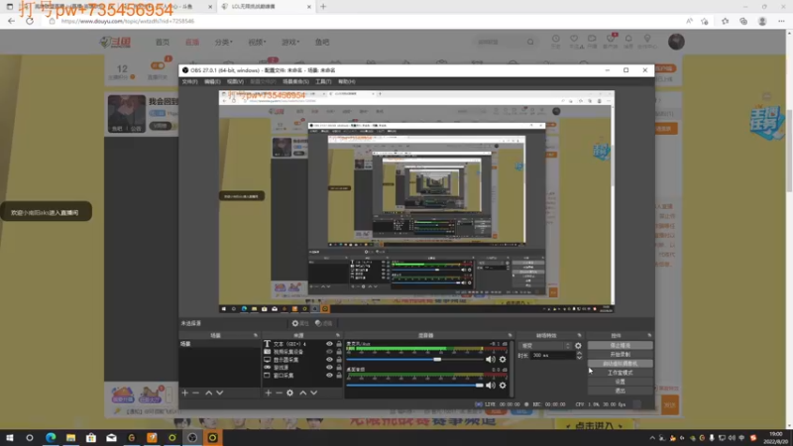This screenshot has width=793, height=446.
Task: Open OBS 帮助(H) menu
Action: point(346,81)
